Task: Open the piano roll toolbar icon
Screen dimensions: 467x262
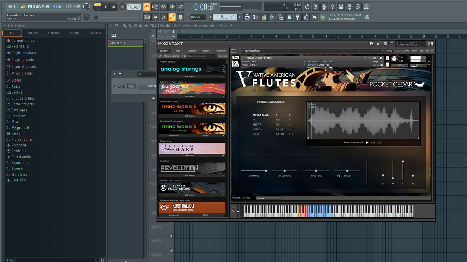Action: click(256, 17)
